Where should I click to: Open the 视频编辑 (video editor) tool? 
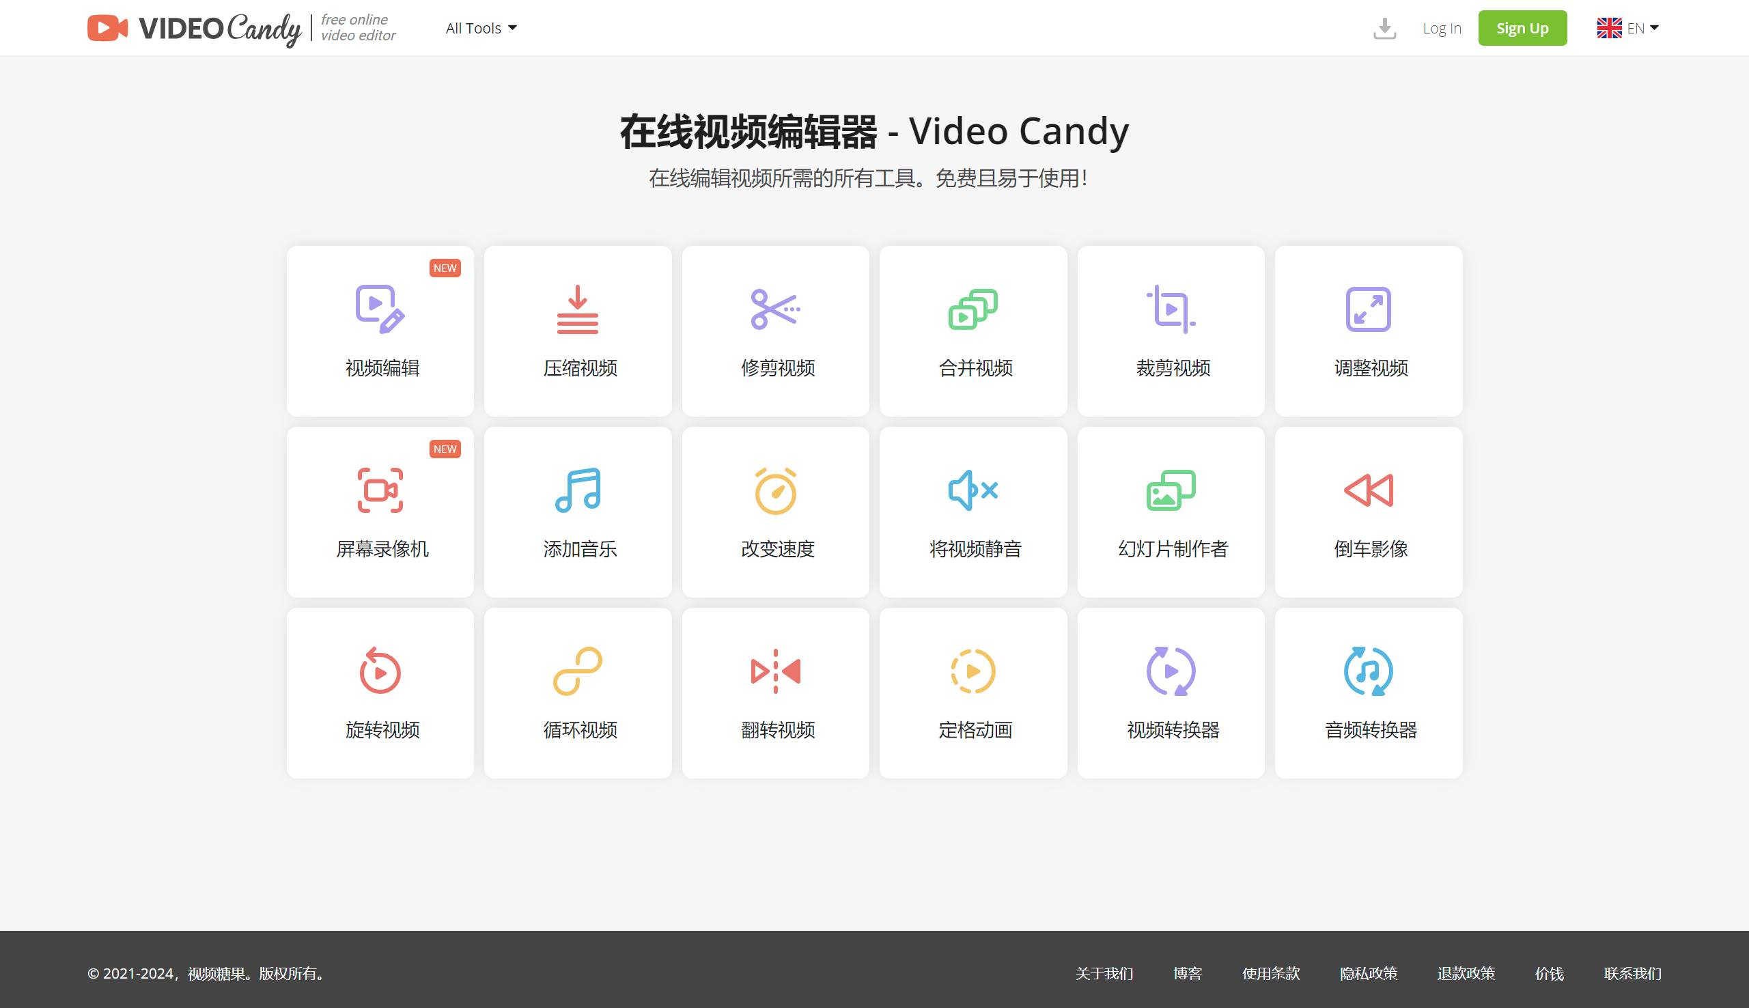click(x=380, y=331)
